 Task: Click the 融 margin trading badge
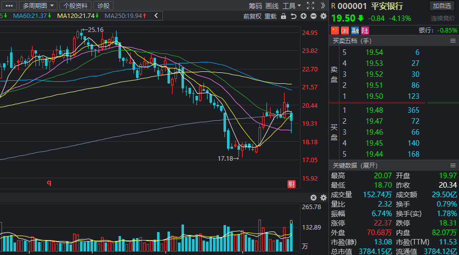tap(355, 30)
